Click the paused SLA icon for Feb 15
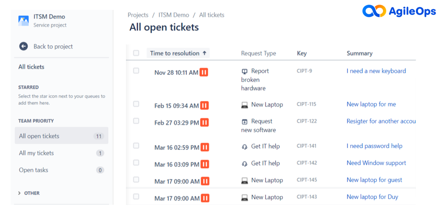442x216 pixels. point(204,106)
